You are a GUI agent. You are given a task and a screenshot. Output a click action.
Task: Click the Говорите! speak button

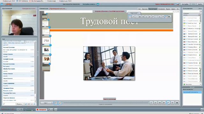click(x=41, y=110)
